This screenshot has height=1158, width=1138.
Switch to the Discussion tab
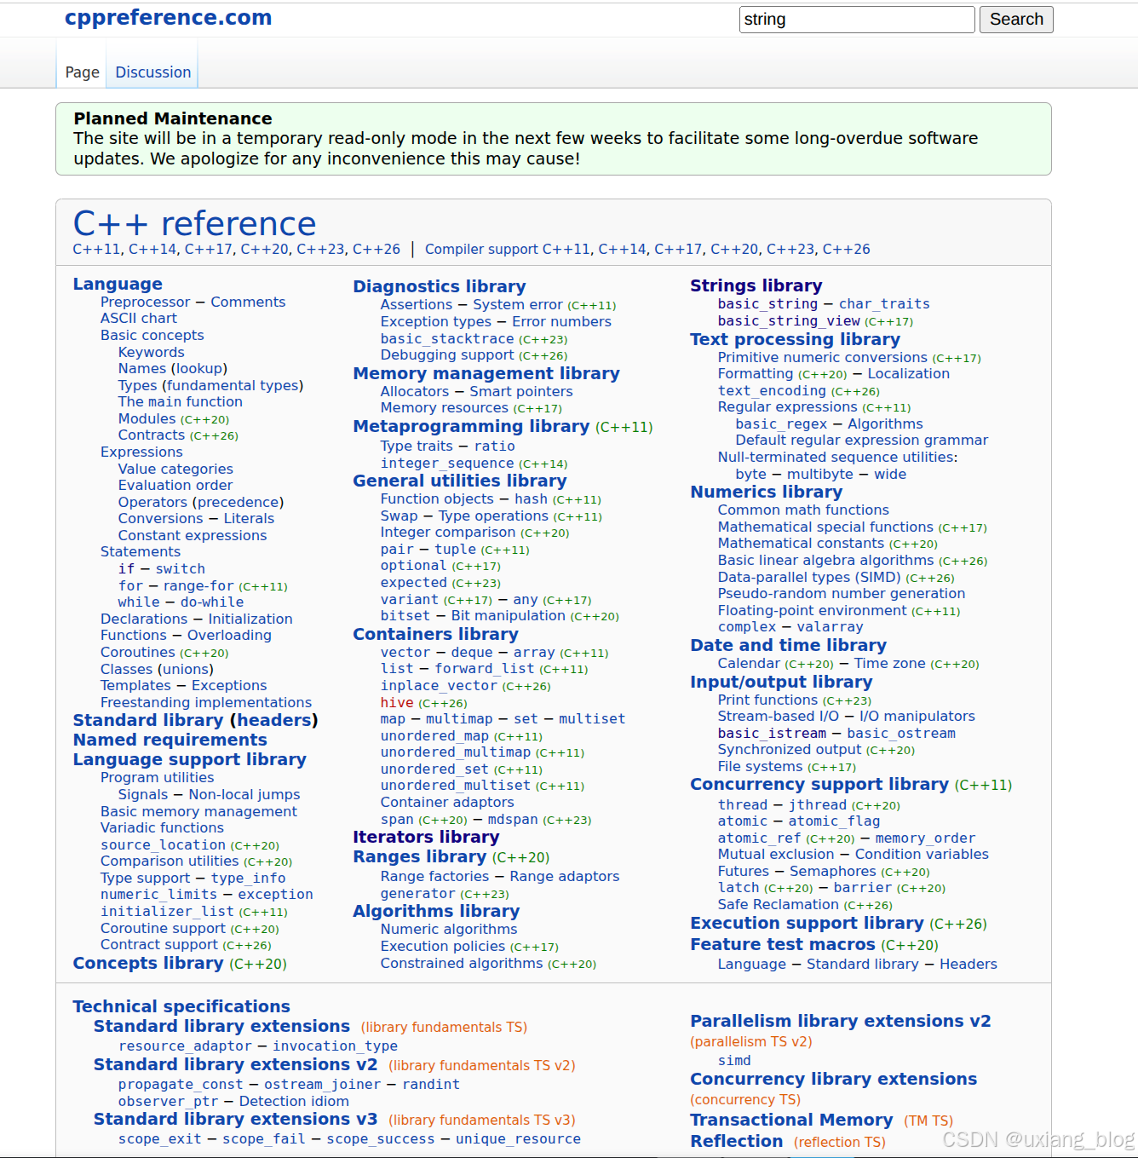coord(153,72)
